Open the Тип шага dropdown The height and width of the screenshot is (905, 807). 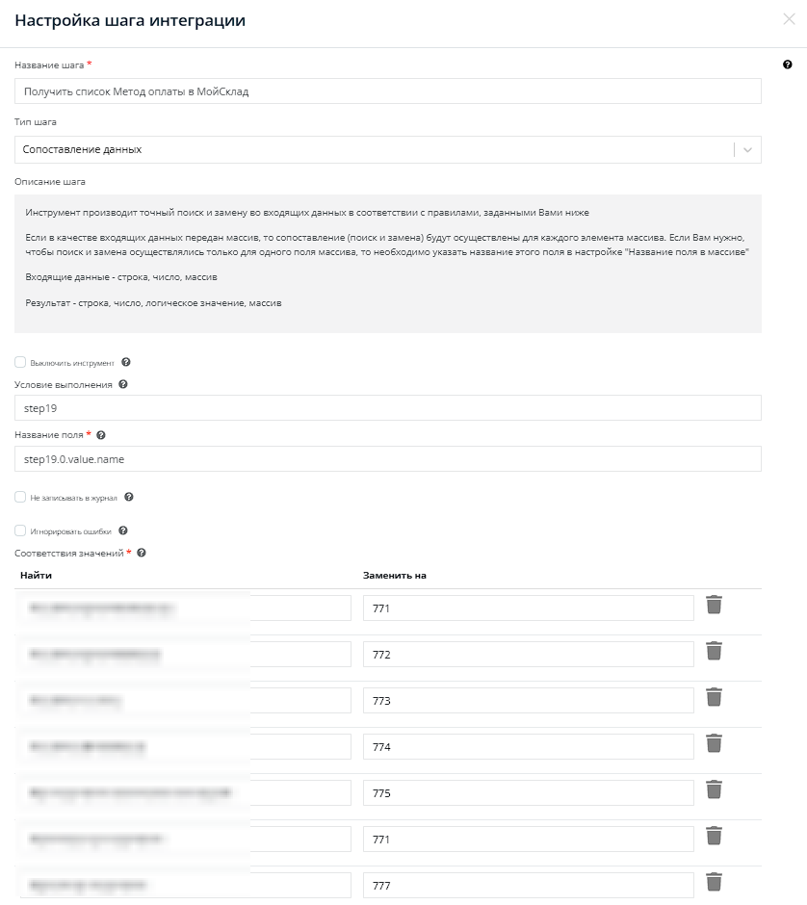[376, 150]
